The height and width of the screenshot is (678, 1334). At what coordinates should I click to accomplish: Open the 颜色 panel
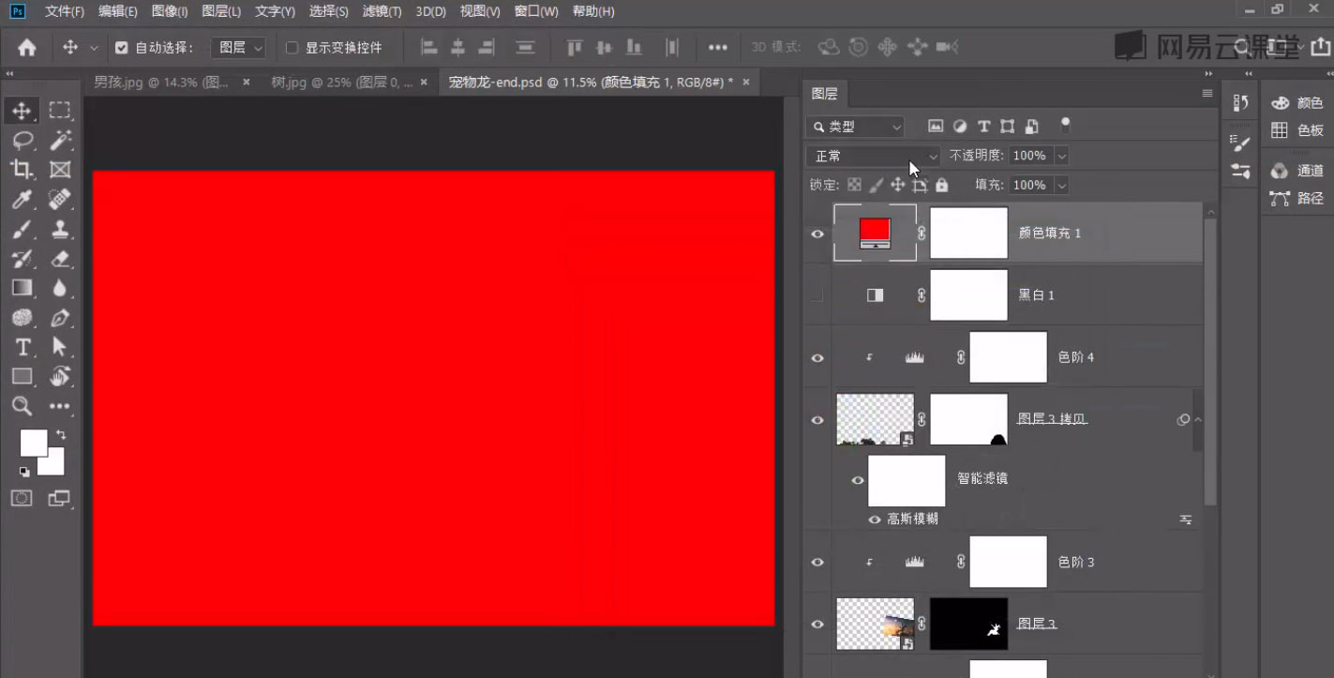[1297, 103]
